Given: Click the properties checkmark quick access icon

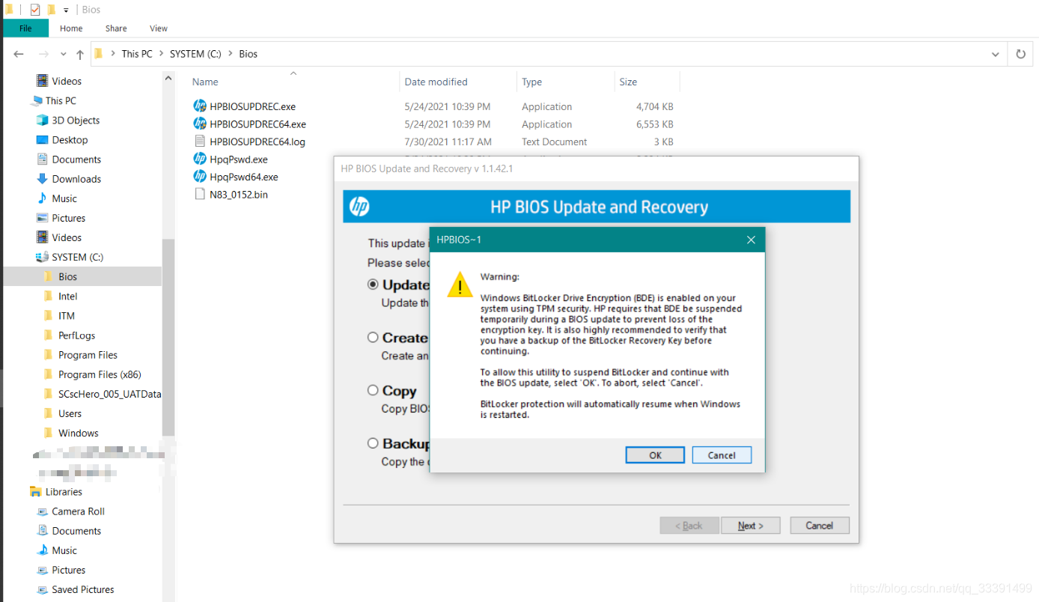Looking at the screenshot, I should coord(35,10).
